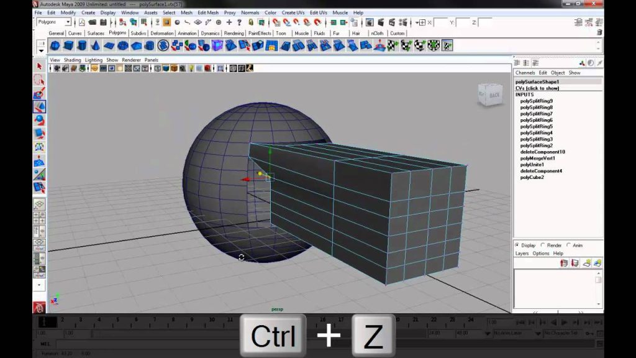Switch to the Scale tool
Viewport: 636px width, 358px height.
tap(39, 134)
